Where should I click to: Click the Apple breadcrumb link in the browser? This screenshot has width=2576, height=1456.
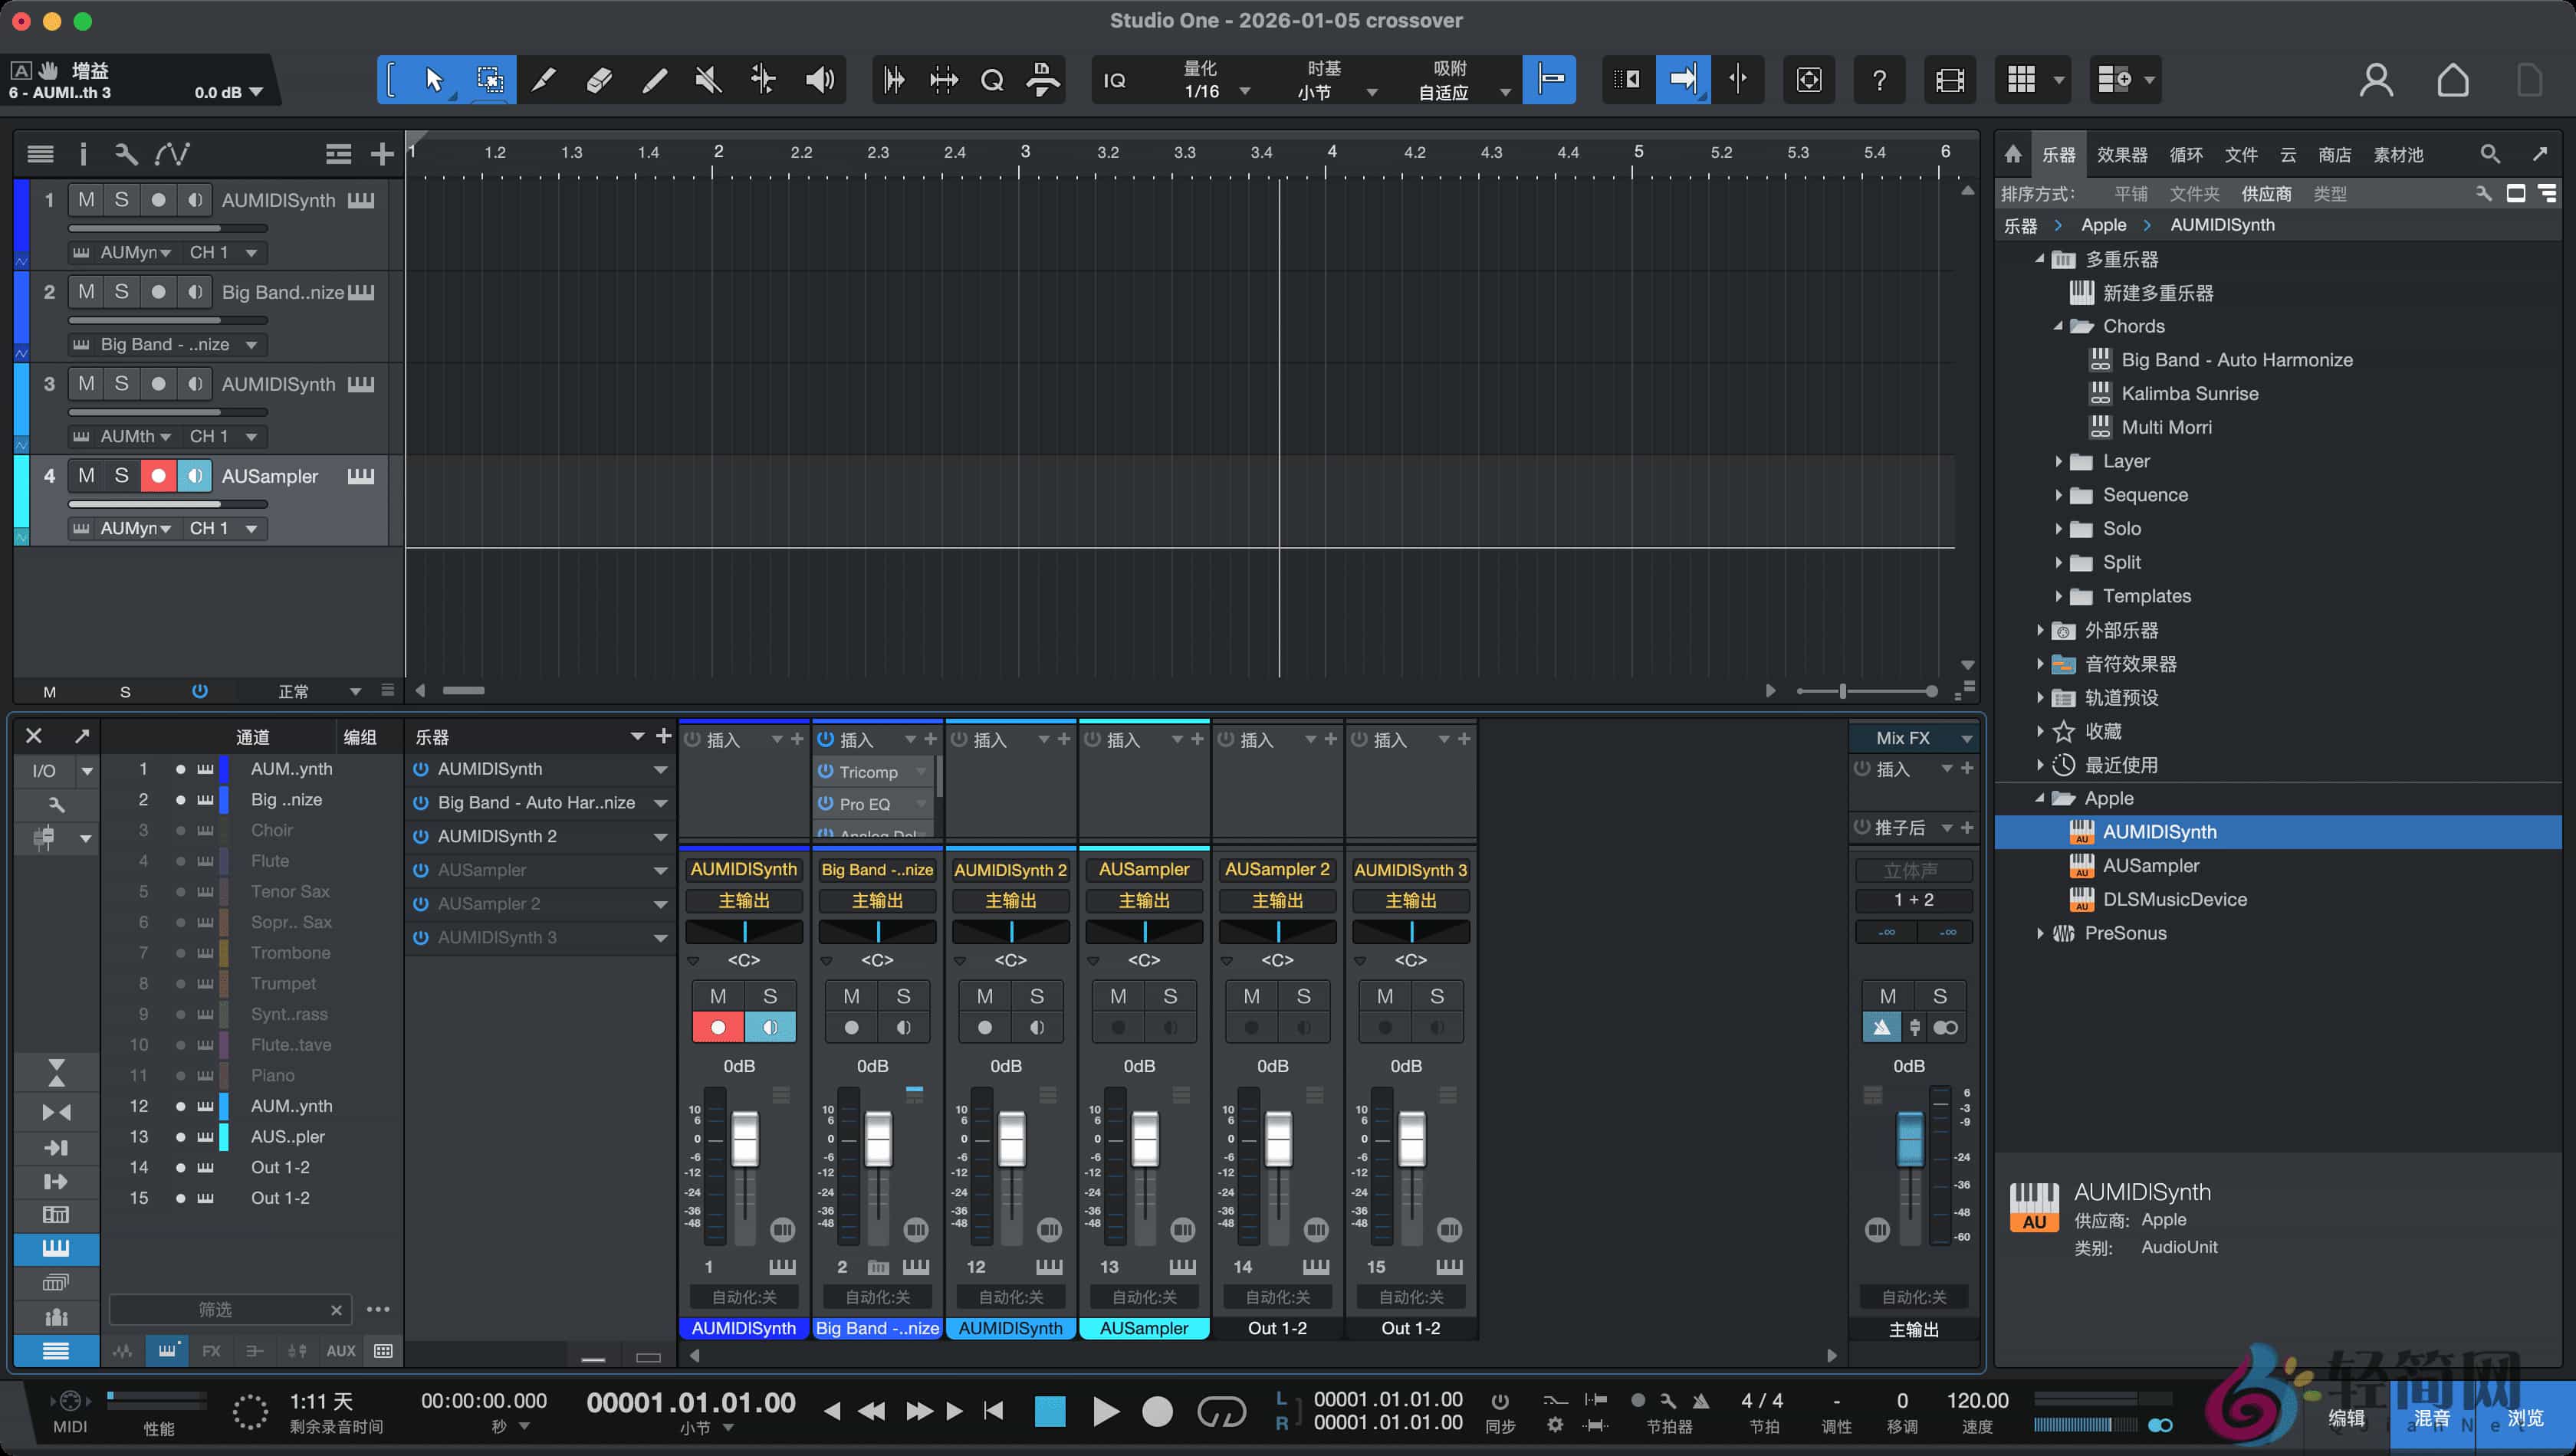pyautogui.click(x=2103, y=224)
